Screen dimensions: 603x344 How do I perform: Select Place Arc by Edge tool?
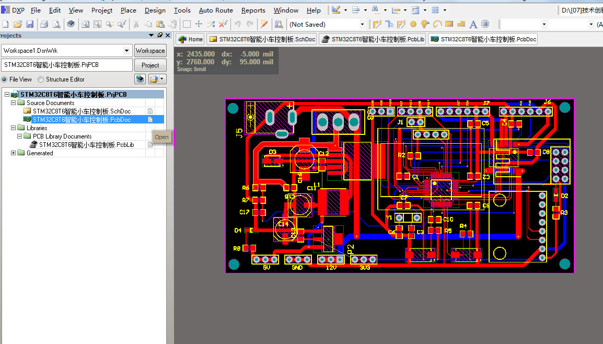coord(437,24)
